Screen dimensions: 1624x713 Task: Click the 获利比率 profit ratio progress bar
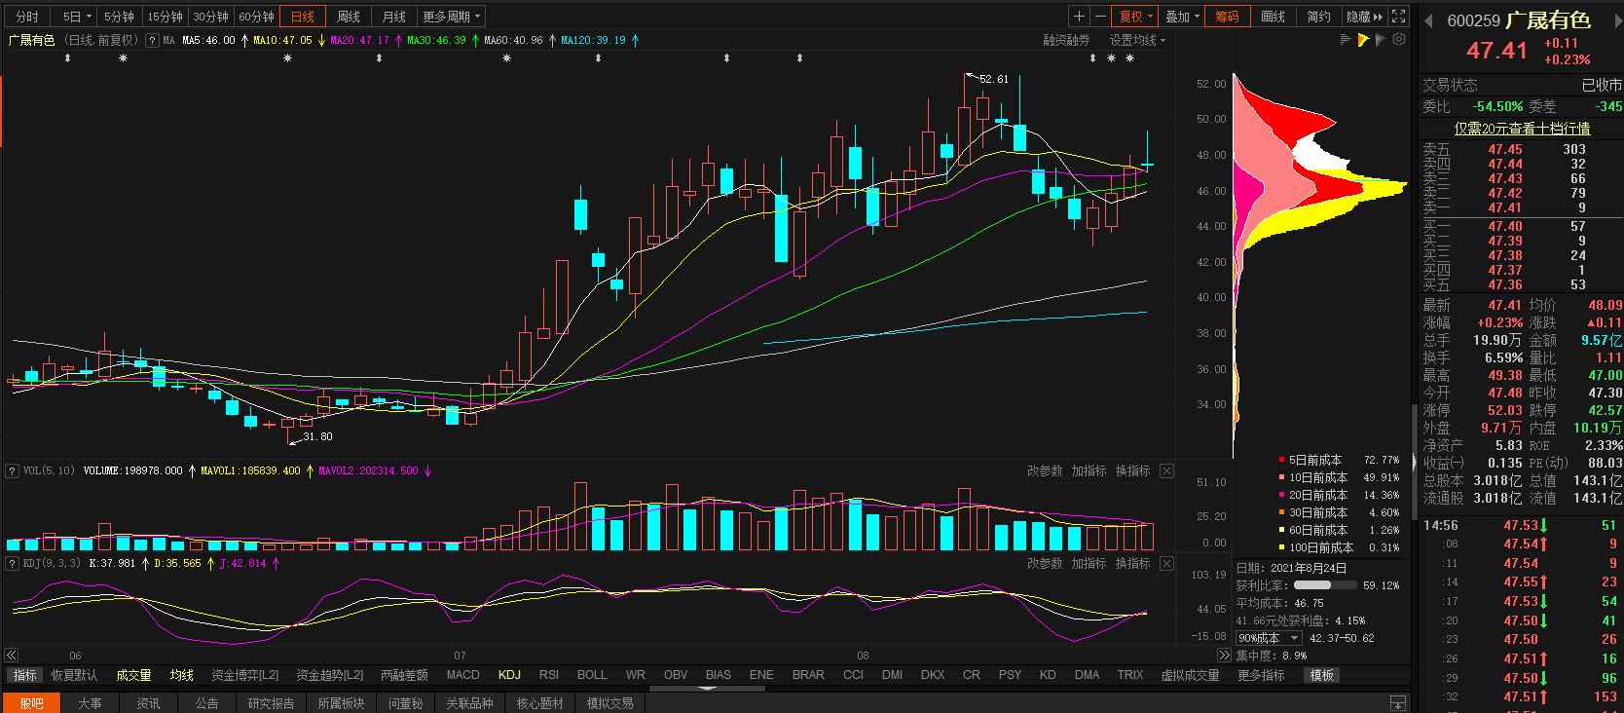coord(1324,585)
